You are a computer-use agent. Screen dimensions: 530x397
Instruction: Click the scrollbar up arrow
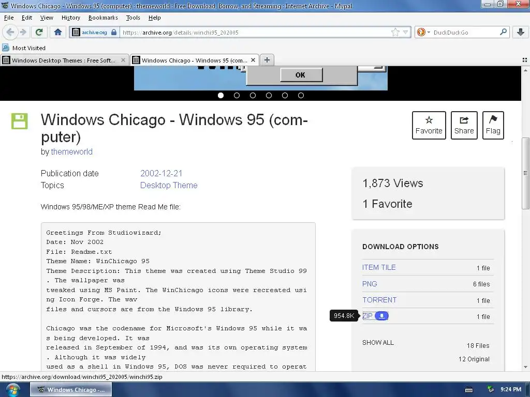pyautogui.click(x=525, y=70)
